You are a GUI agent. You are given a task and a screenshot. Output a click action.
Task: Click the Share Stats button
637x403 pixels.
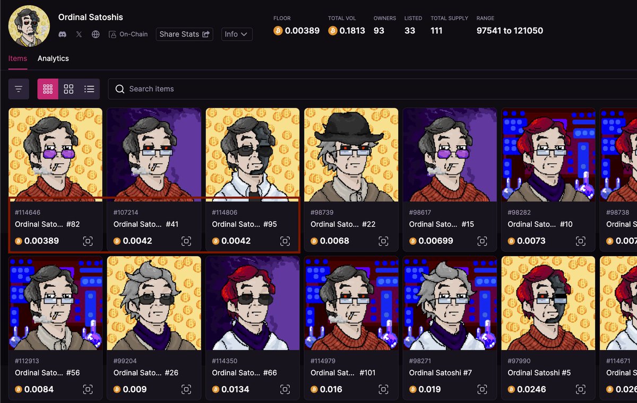tap(185, 34)
